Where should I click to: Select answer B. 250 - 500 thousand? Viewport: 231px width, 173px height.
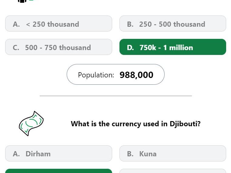(173, 24)
